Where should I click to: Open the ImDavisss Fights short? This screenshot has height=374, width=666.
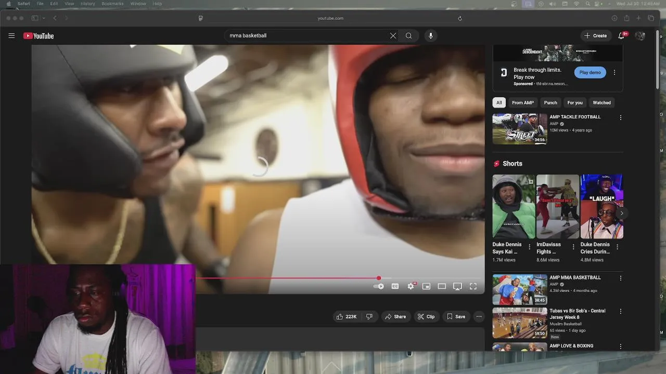coord(558,207)
